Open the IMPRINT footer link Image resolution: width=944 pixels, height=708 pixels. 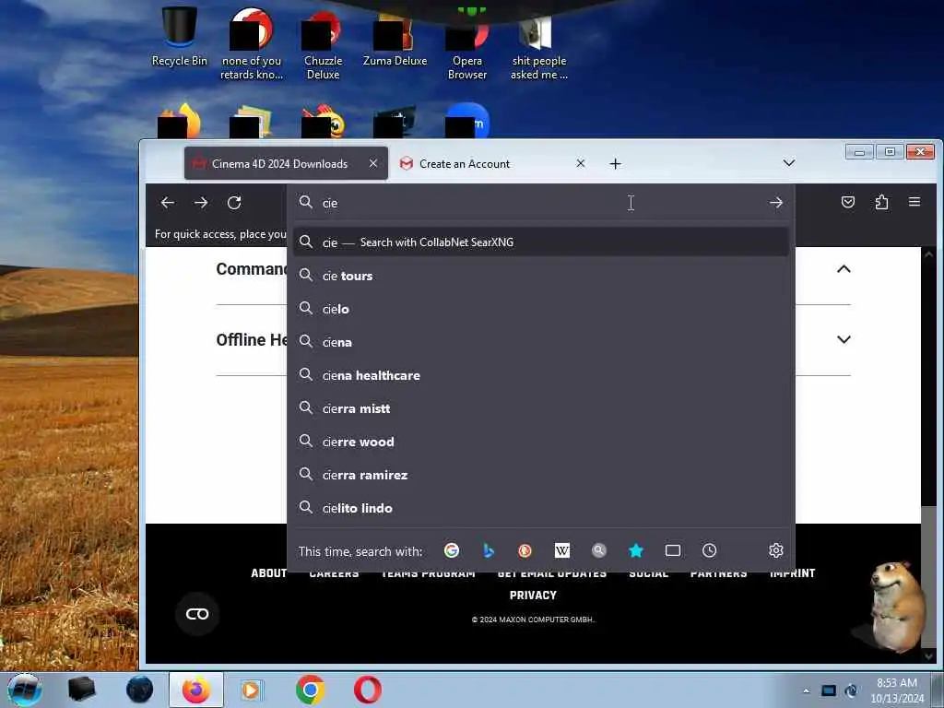(792, 573)
